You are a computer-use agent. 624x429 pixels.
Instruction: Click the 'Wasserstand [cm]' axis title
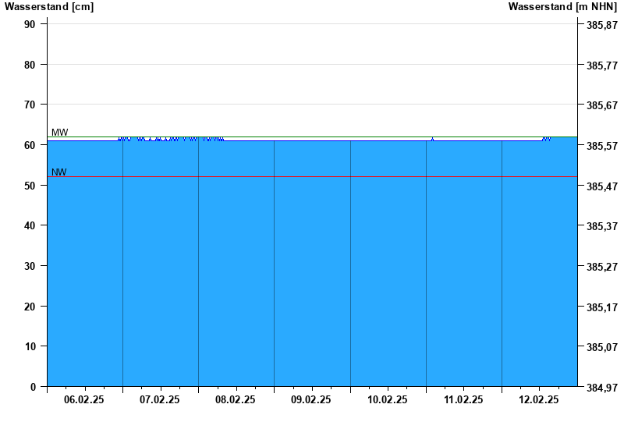coord(49,7)
